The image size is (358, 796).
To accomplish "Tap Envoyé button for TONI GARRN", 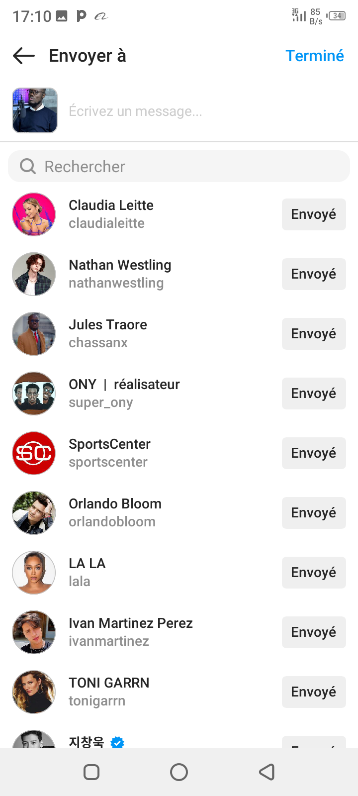I will 314,692.
